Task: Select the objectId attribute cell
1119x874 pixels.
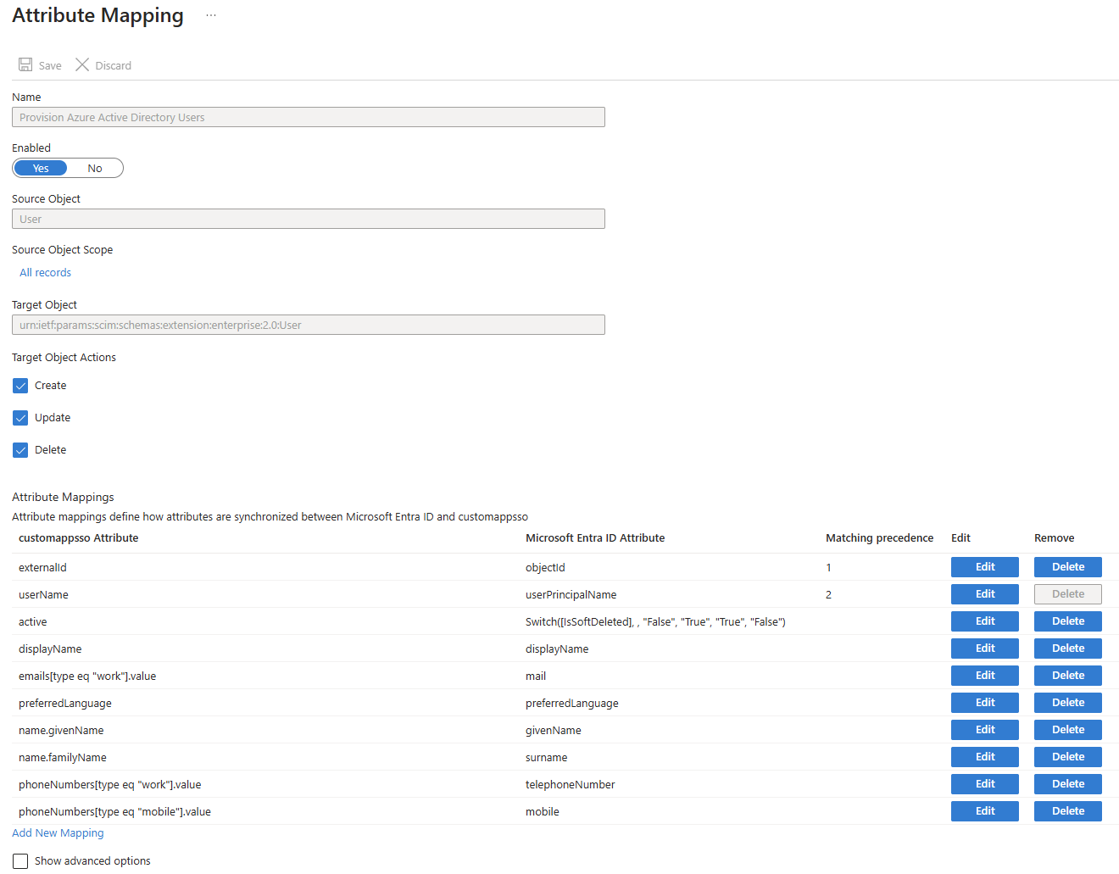Action: (x=545, y=567)
